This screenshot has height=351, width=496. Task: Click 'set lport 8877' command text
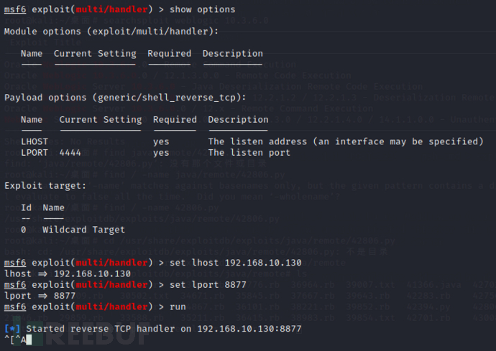pos(208,285)
